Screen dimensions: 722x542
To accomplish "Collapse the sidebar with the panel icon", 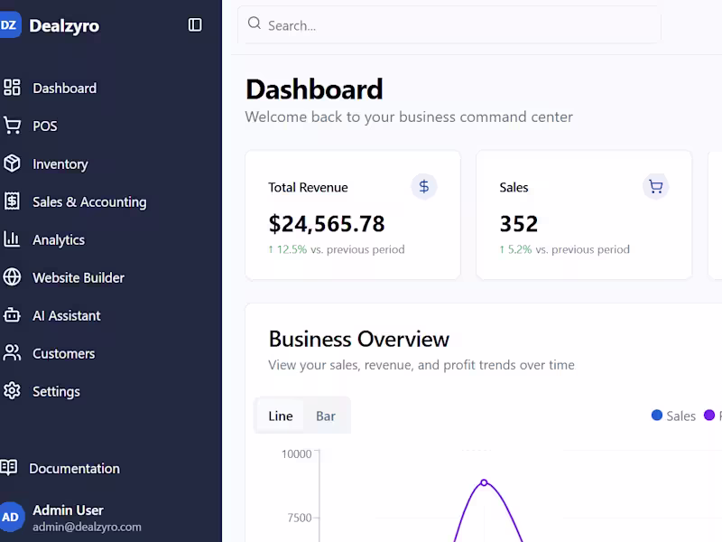I will point(194,25).
